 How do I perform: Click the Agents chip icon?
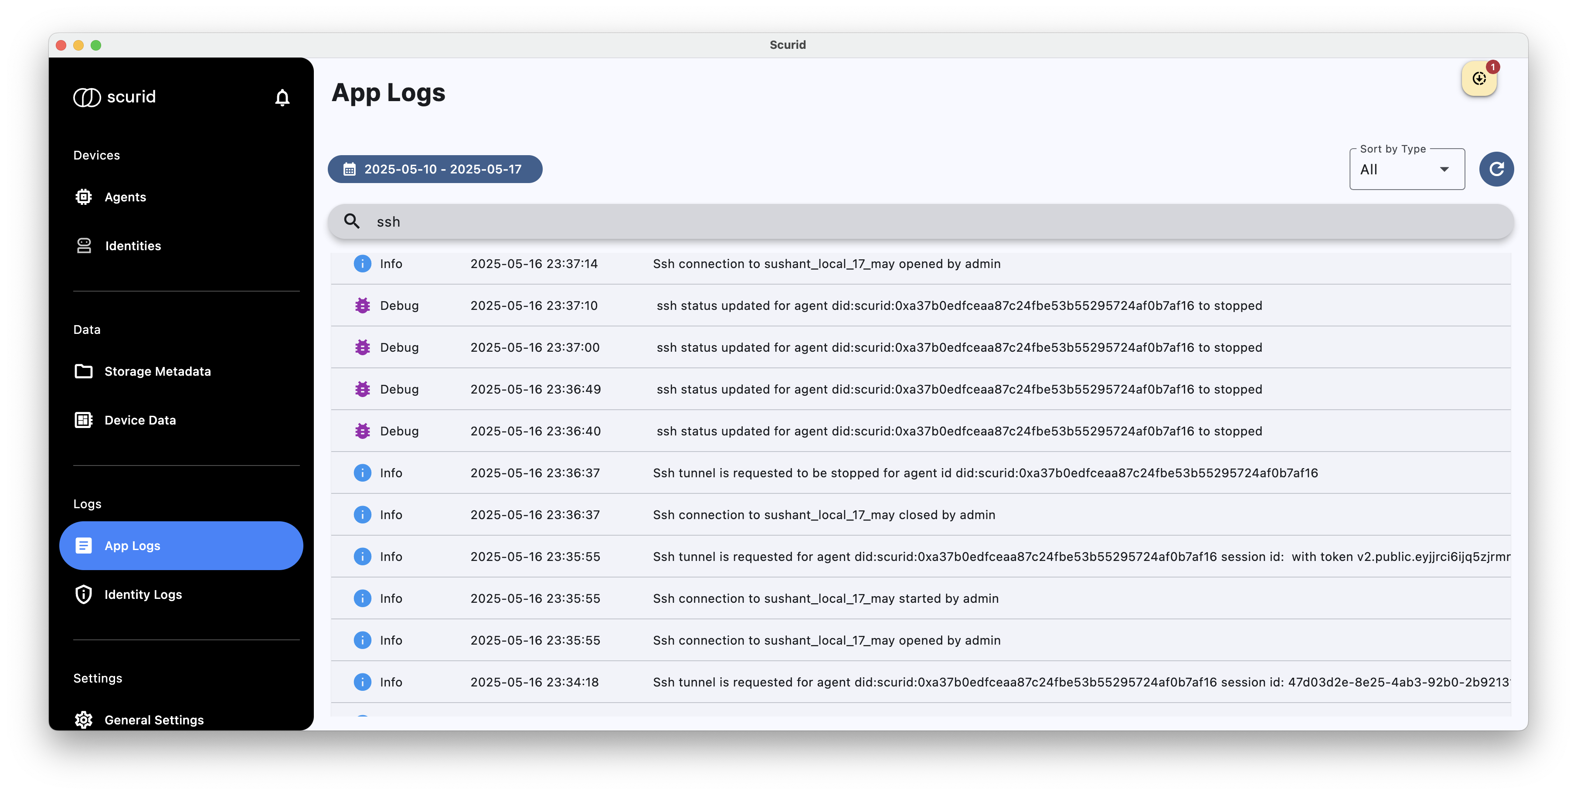coord(84,197)
